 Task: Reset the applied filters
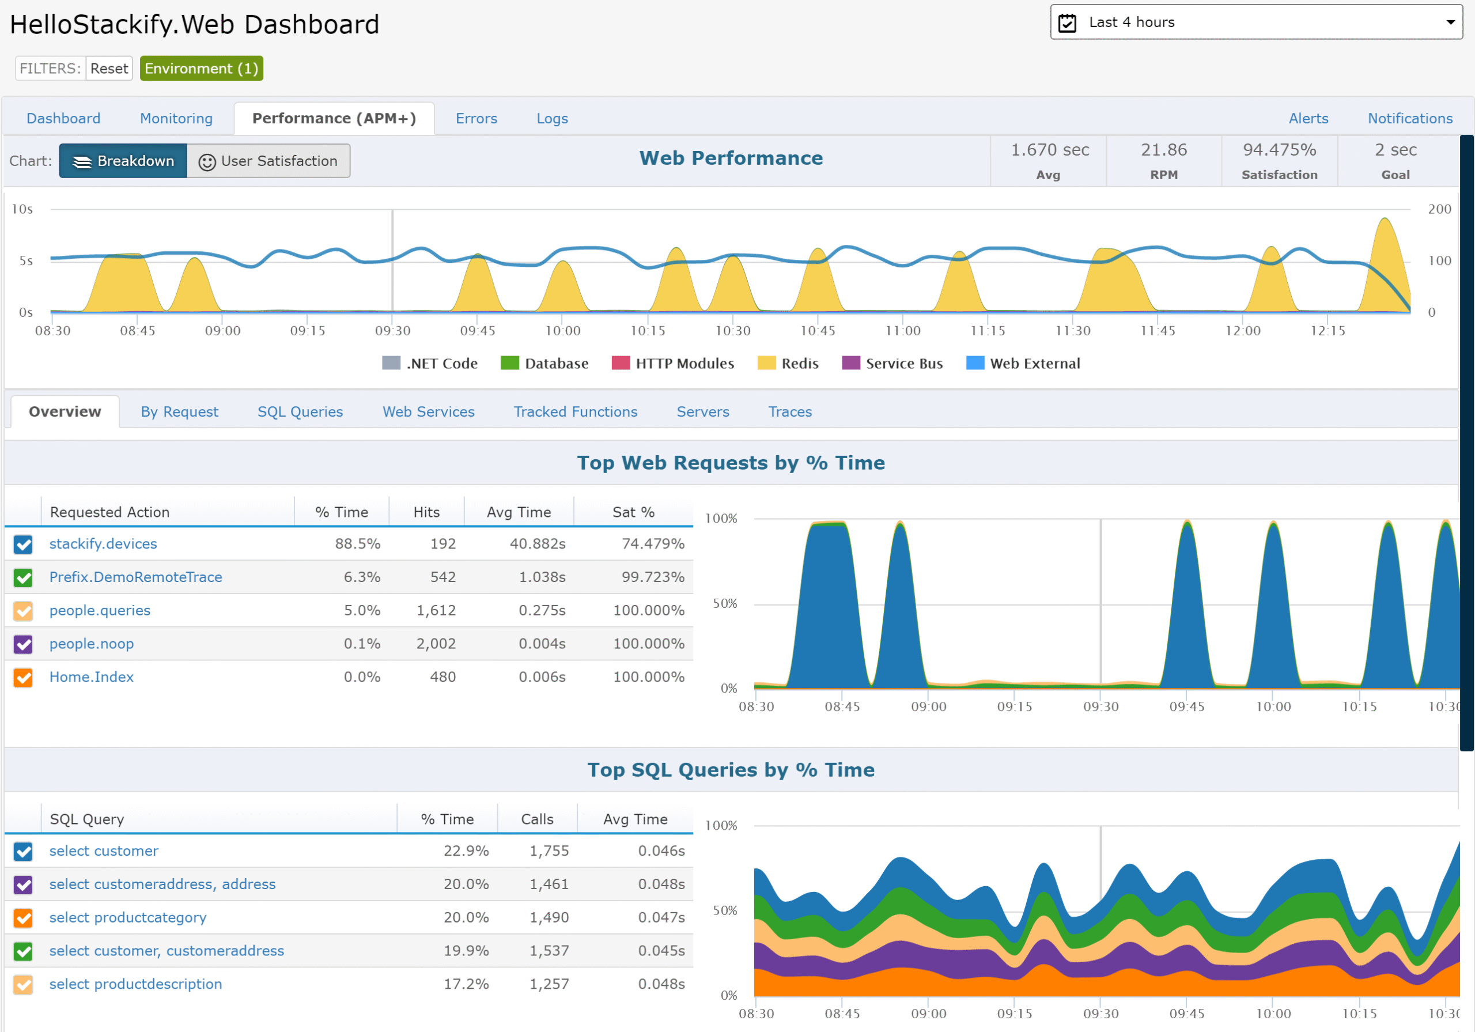pyautogui.click(x=108, y=69)
